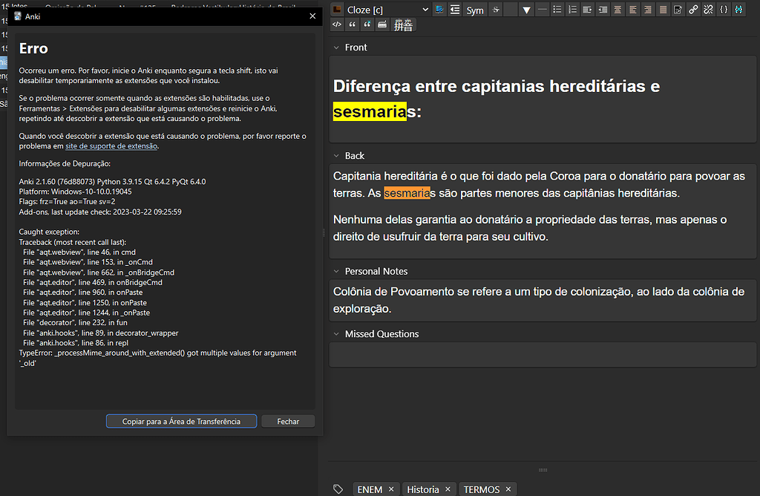Click the insert link icon

693,9
